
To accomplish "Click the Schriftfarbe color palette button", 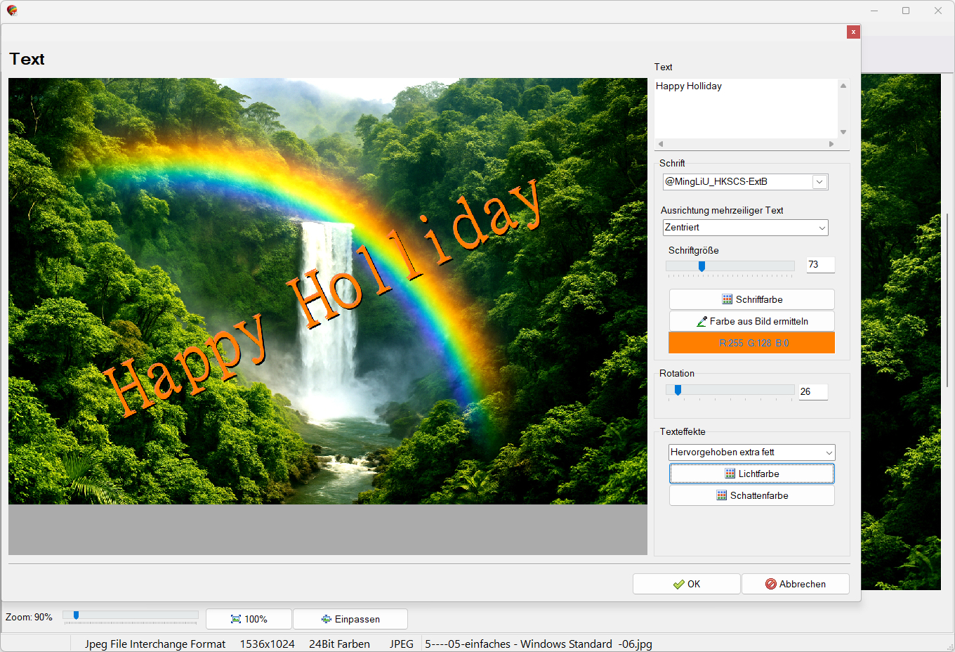I will click(x=751, y=299).
